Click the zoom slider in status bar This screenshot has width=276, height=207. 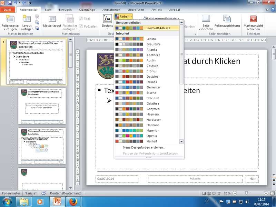pos(246,193)
